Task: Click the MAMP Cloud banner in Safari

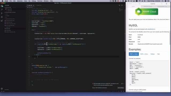Action: [x=146, y=11]
